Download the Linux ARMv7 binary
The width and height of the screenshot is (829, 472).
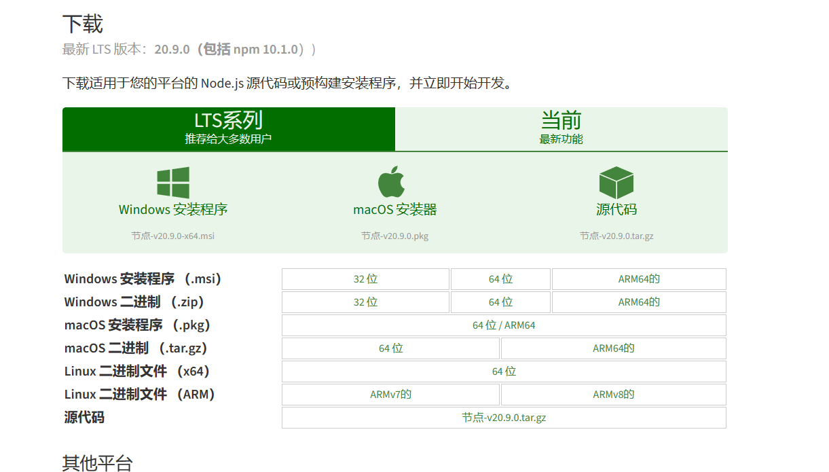tap(390, 395)
